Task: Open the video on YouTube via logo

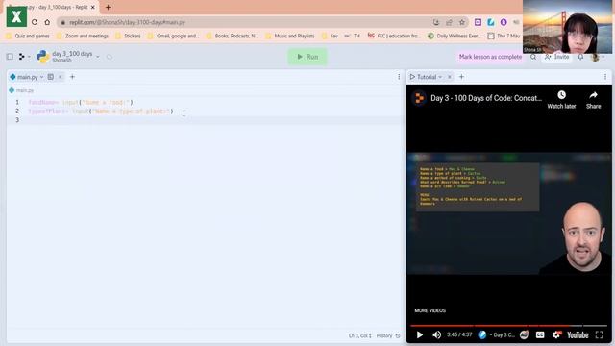Action: (x=578, y=335)
